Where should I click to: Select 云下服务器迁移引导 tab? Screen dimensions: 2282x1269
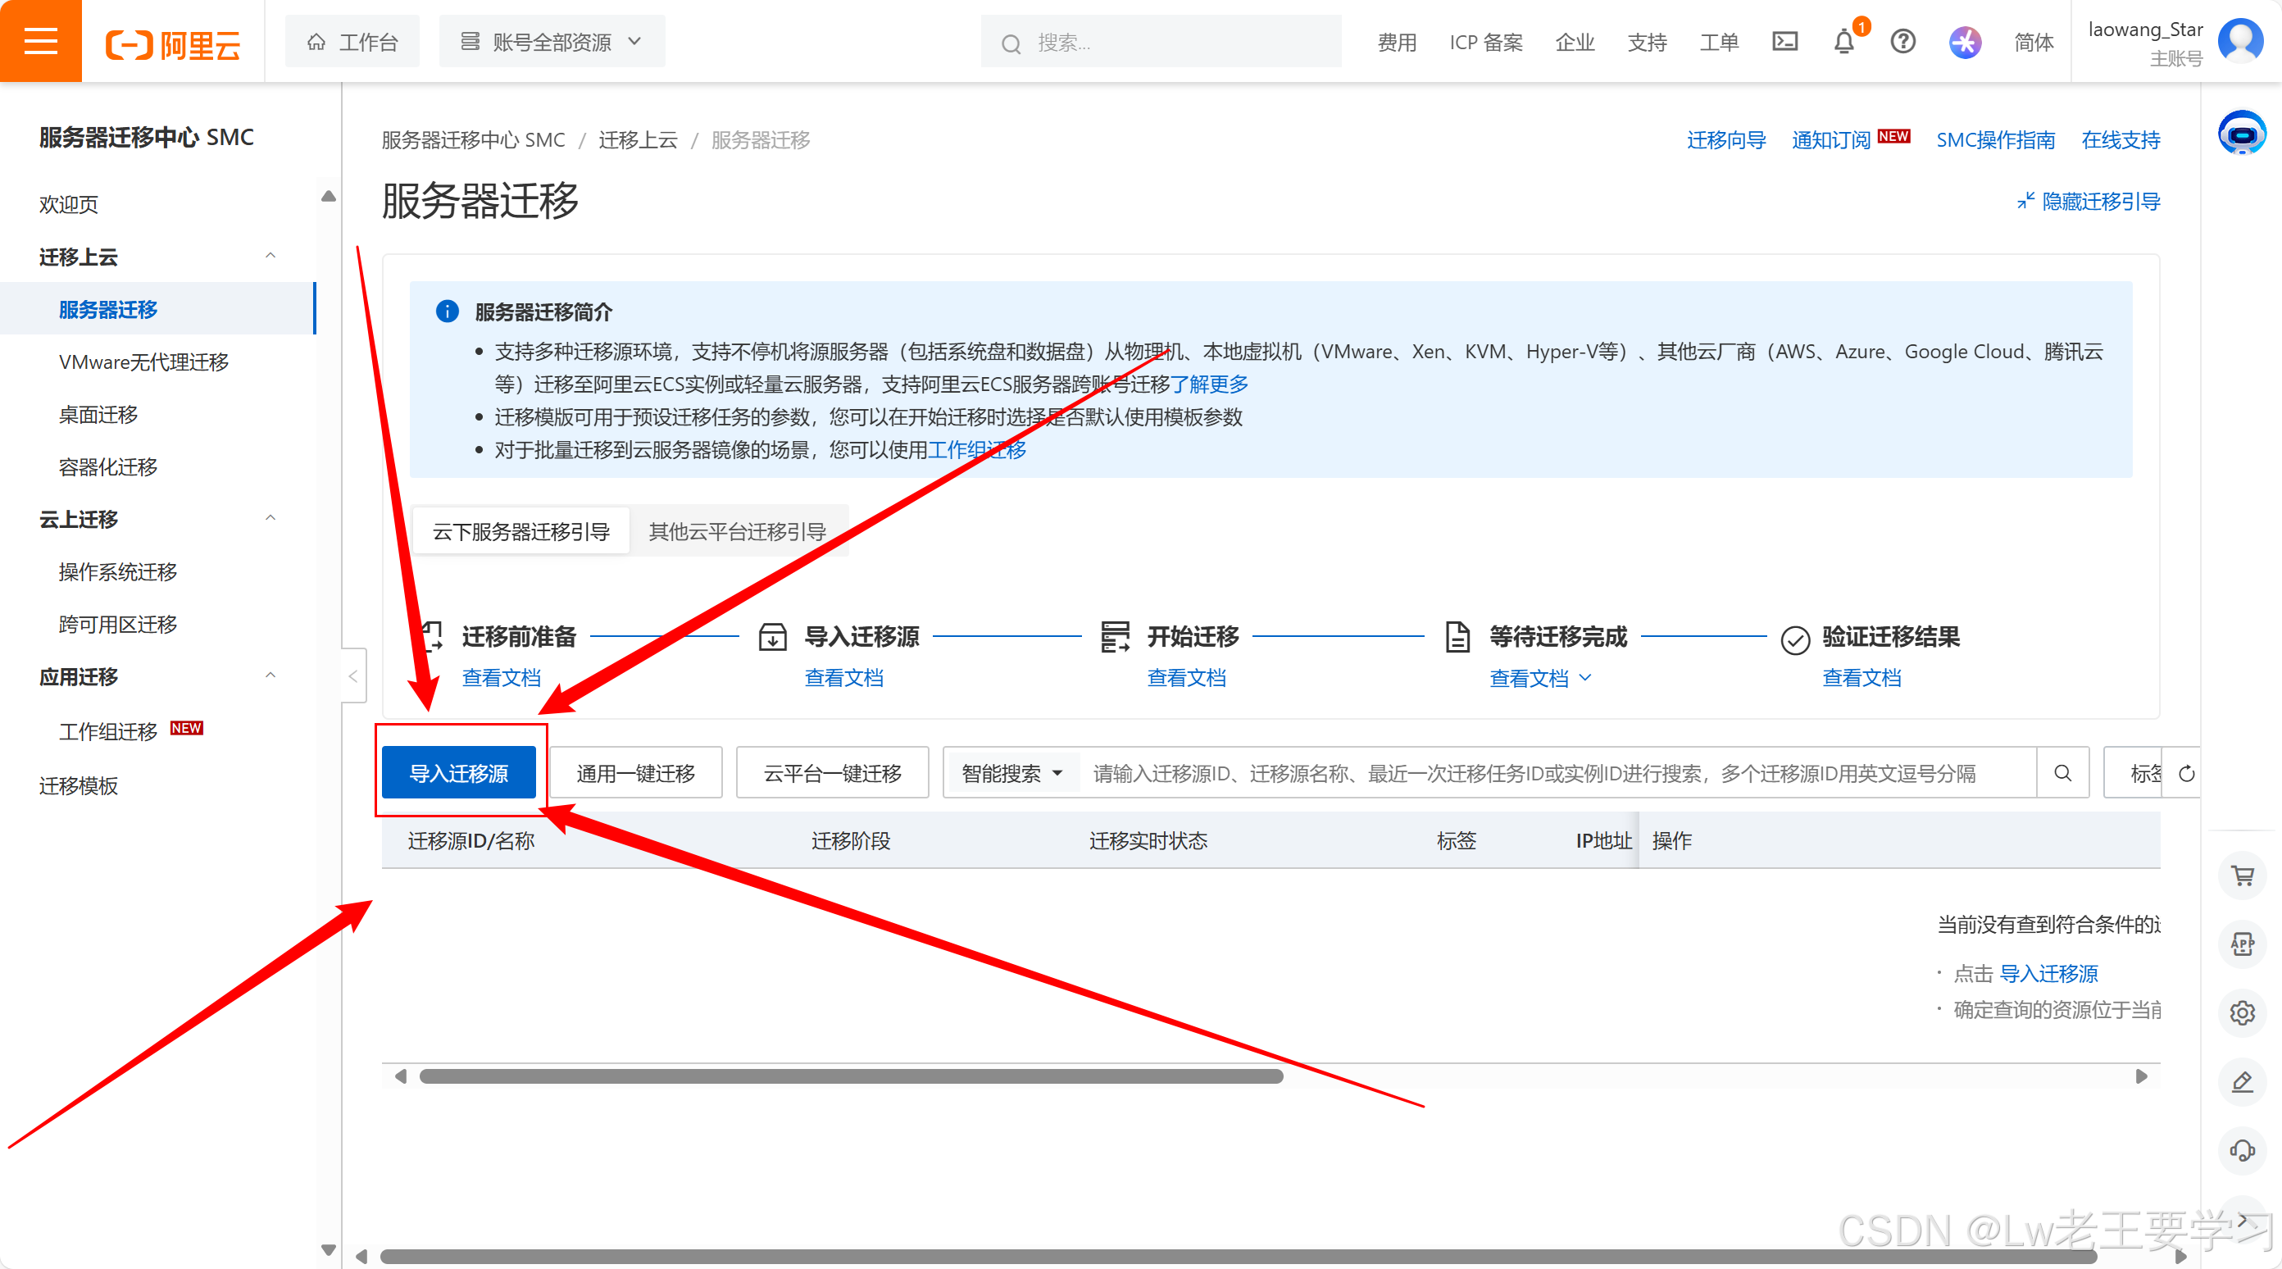(x=520, y=532)
